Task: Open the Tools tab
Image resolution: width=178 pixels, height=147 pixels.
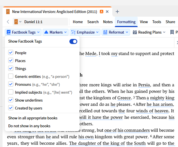Action: (157, 22)
